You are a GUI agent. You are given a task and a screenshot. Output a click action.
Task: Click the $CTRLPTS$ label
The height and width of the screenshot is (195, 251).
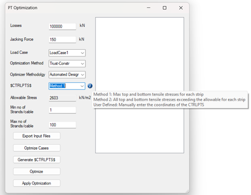[21, 85]
